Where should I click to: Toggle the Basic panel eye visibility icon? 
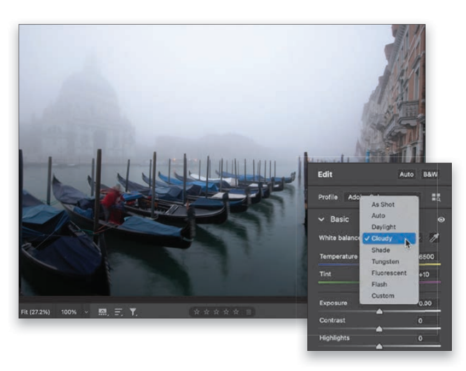pos(441,219)
